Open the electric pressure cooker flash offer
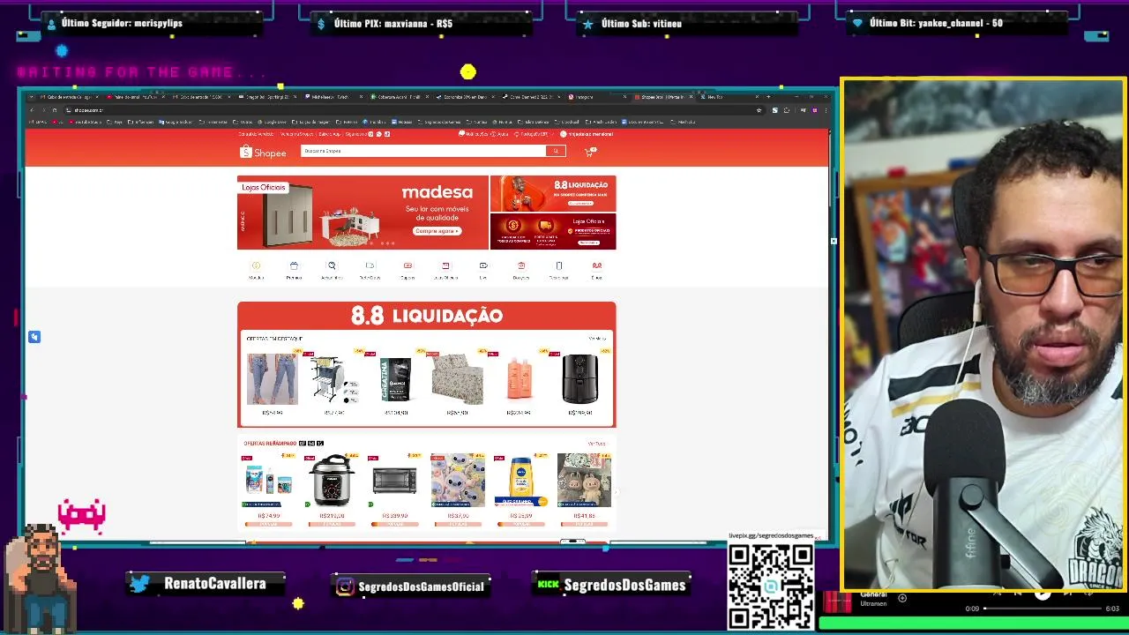Image resolution: width=1129 pixels, height=635 pixels. click(332, 481)
